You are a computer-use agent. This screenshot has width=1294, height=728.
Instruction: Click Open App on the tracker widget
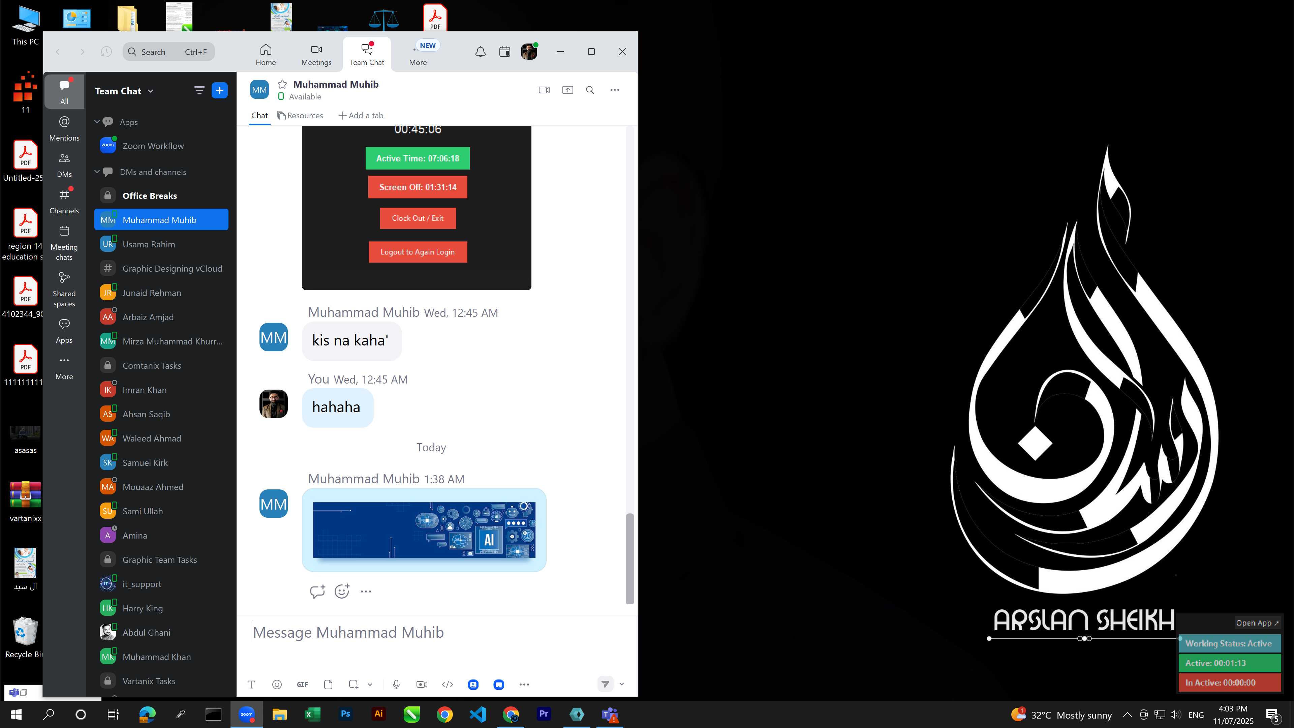tap(1257, 623)
